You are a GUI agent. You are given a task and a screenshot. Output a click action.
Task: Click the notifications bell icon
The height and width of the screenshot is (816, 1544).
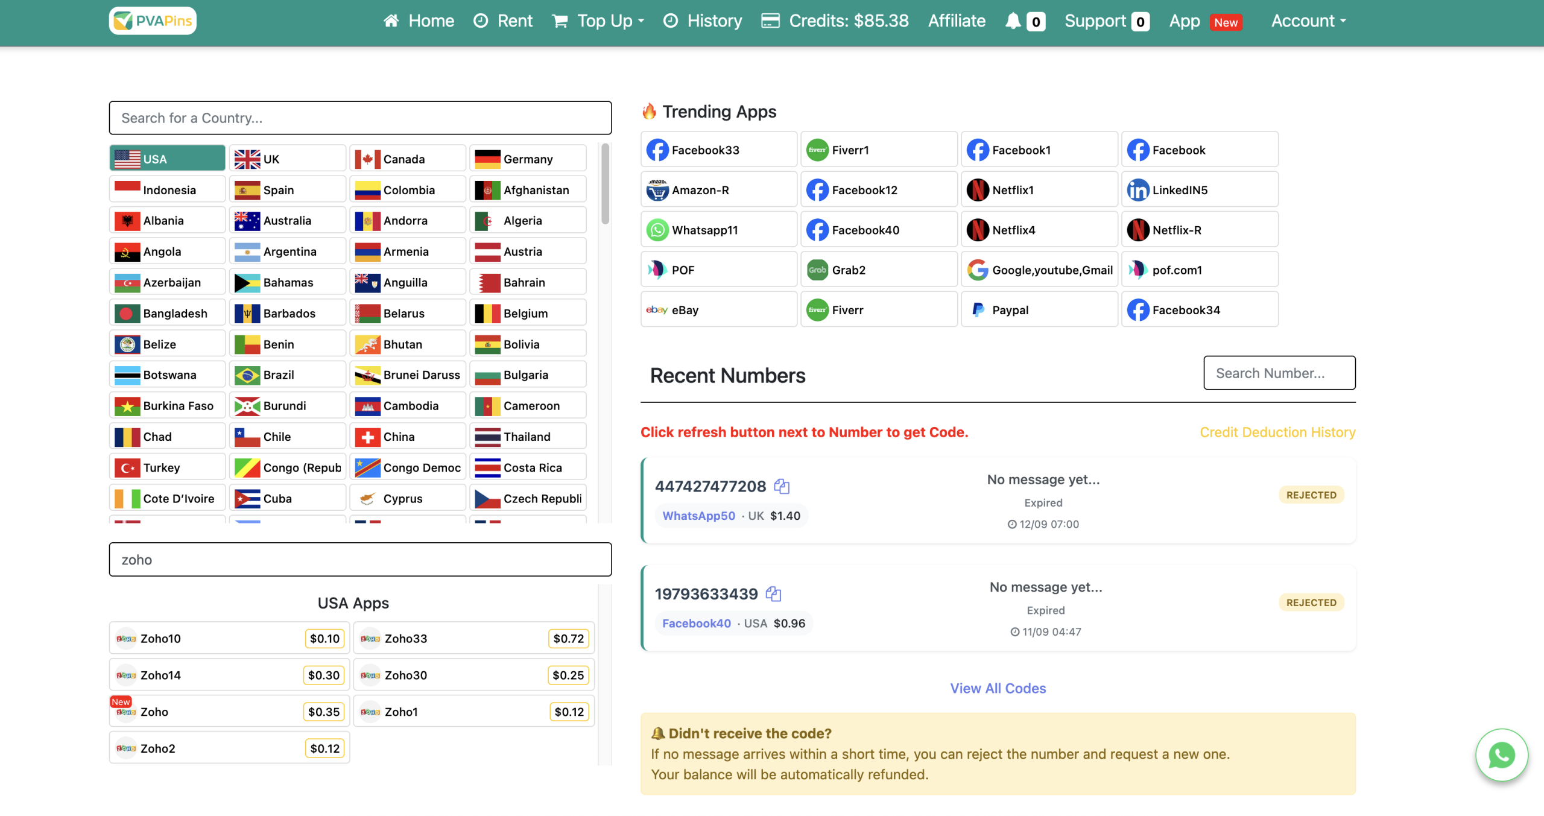pos(1013,21)
